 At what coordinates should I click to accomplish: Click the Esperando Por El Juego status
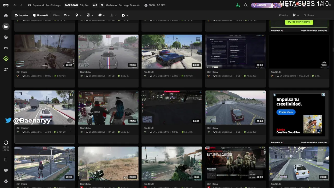[x=44, y=5]
